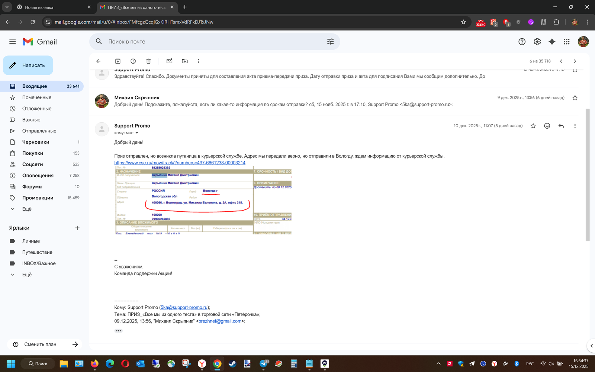Star the Support Promo message
This screenshot has height=372, width=595.
coord(533,126)
